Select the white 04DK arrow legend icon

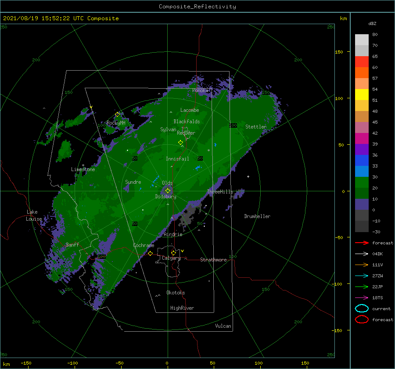coord(362,254)
